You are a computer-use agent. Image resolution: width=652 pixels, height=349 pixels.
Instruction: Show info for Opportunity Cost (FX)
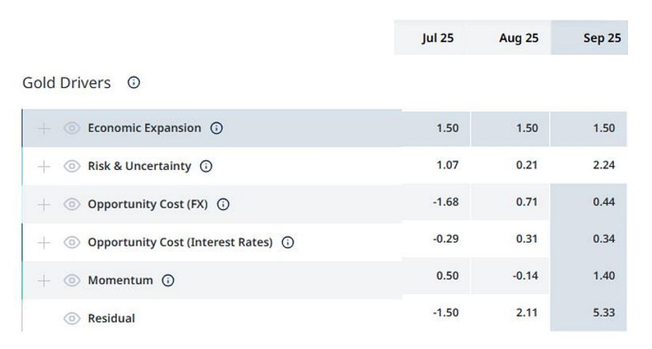pos(223,204)
